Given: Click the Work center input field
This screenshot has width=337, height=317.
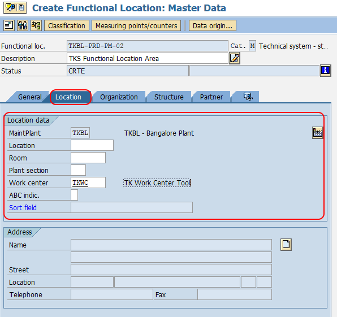Looking at the screenshot, I should pos(88,183).
